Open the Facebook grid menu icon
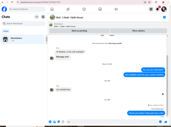The width and height of the screenshot is (171, 127). [x=151, y=9]
